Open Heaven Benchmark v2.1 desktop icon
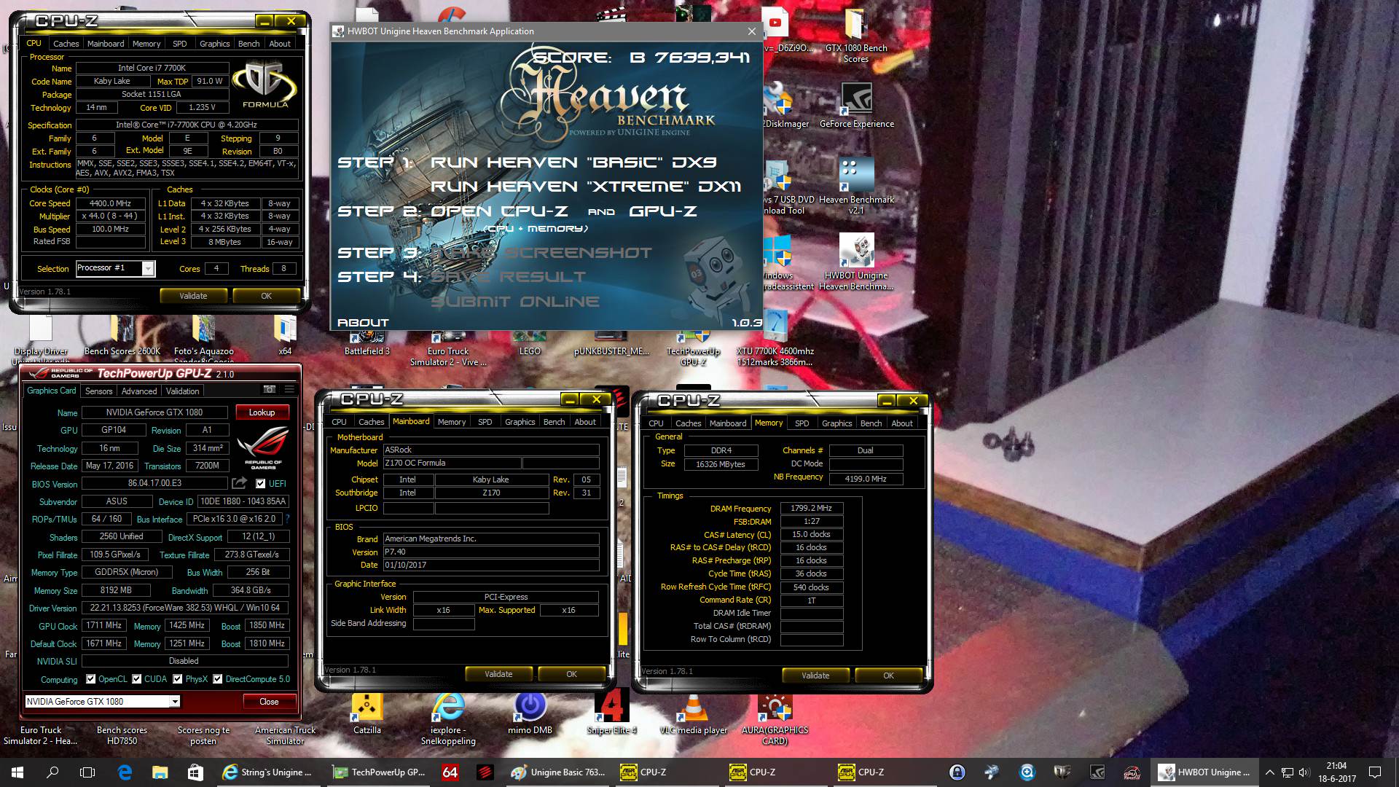Viewport: 1399px width, 787px height. click(x=857, y=186)
